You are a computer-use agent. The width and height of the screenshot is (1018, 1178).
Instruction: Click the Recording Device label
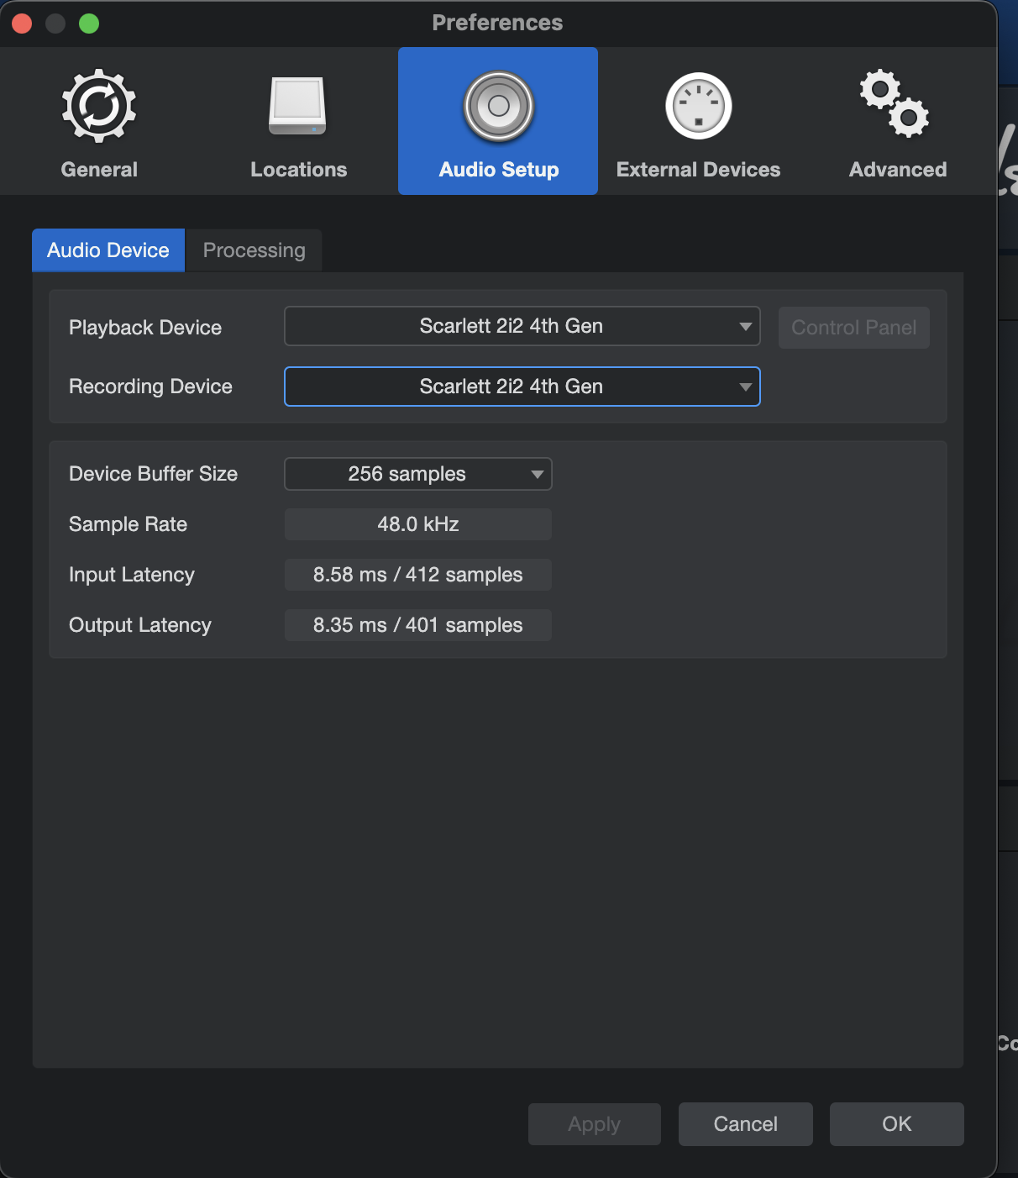150,387
